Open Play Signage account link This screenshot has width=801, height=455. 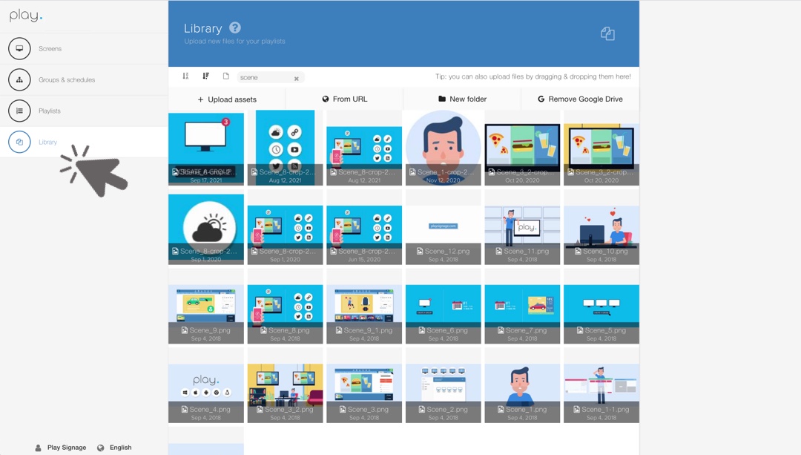click(67, 448)
